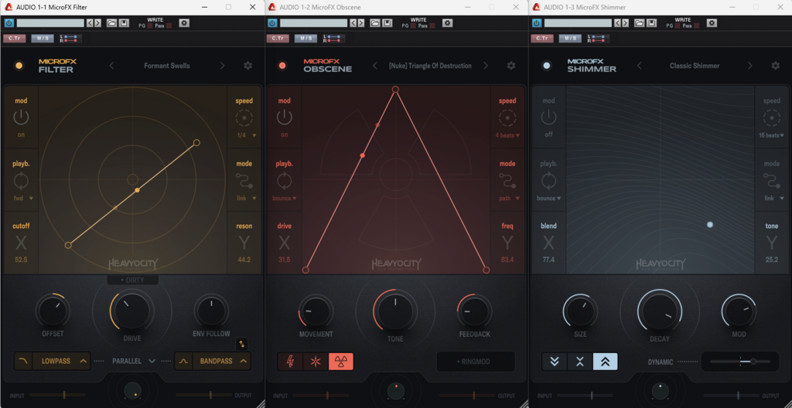Image resolution: width=792 pixels, height=408 pixels.
Task: Toggle mod power button in Filter plugin
Action: point(21,117)
